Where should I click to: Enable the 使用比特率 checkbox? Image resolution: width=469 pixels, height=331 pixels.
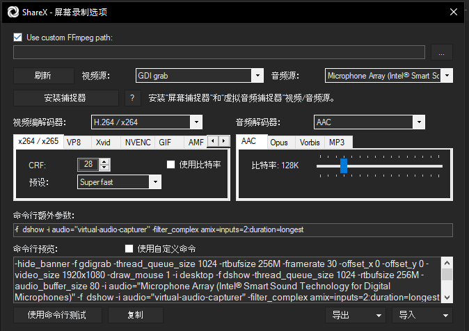(x=170, y=164)
